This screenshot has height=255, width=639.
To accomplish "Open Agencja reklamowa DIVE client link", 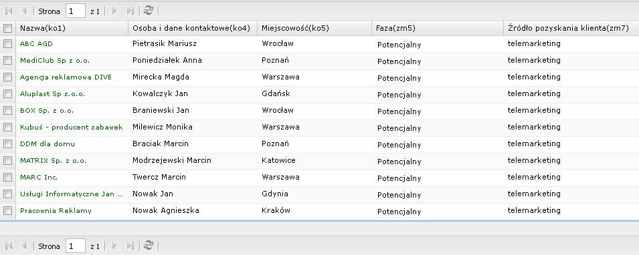I will click(66, 77).
